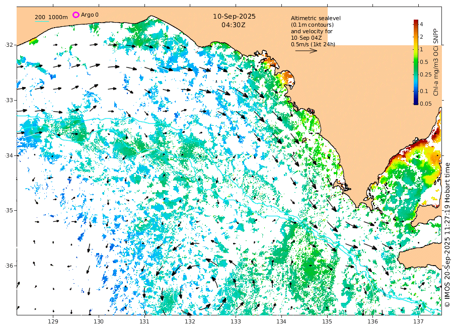The image size is (453, 332).
Task: Click color bar tick value 0.25
Action: tap(425, 74)
